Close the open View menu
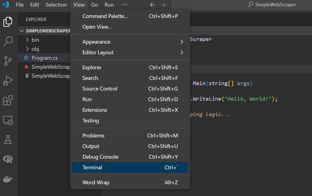The image size is (312, 196). click(x=79, y=5)
